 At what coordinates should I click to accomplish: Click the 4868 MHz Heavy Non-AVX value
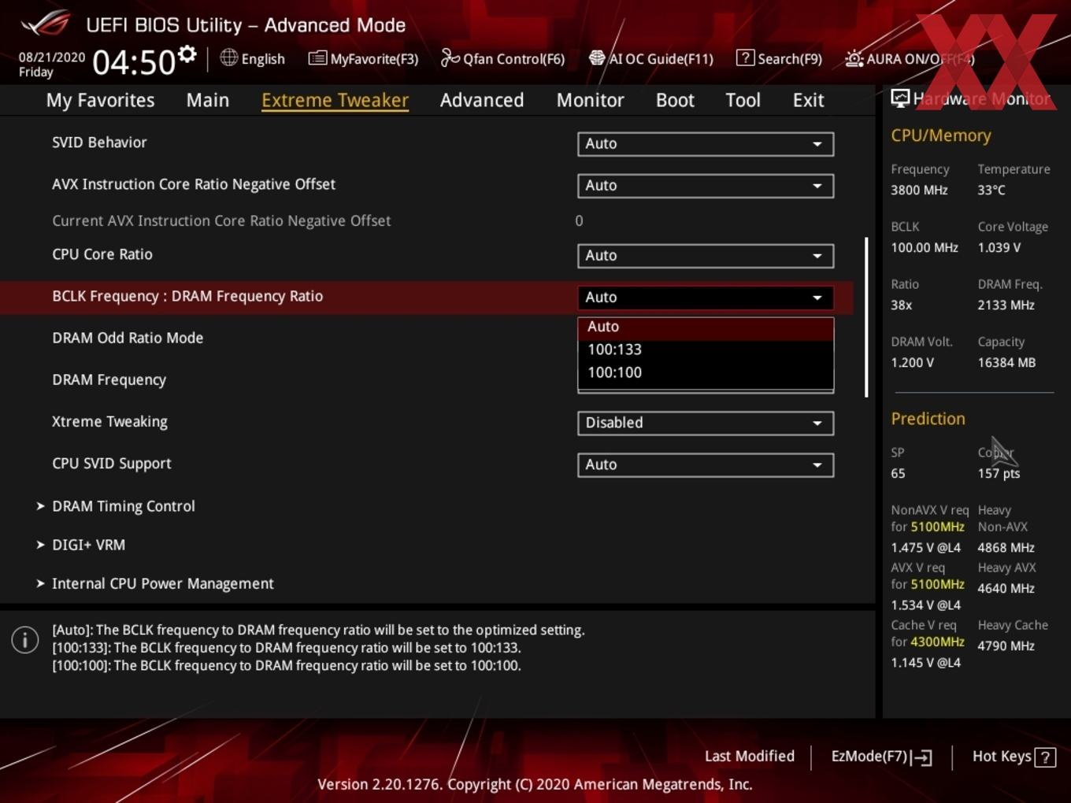tap(1006, 547)
